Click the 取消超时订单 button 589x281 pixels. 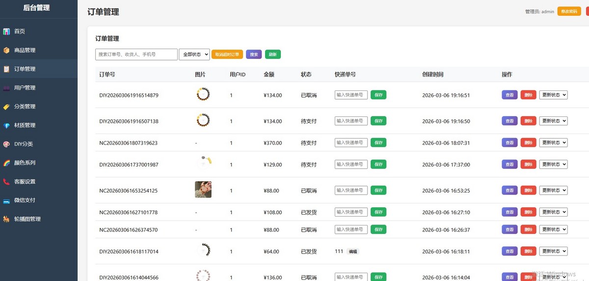[x=227, y=55]
